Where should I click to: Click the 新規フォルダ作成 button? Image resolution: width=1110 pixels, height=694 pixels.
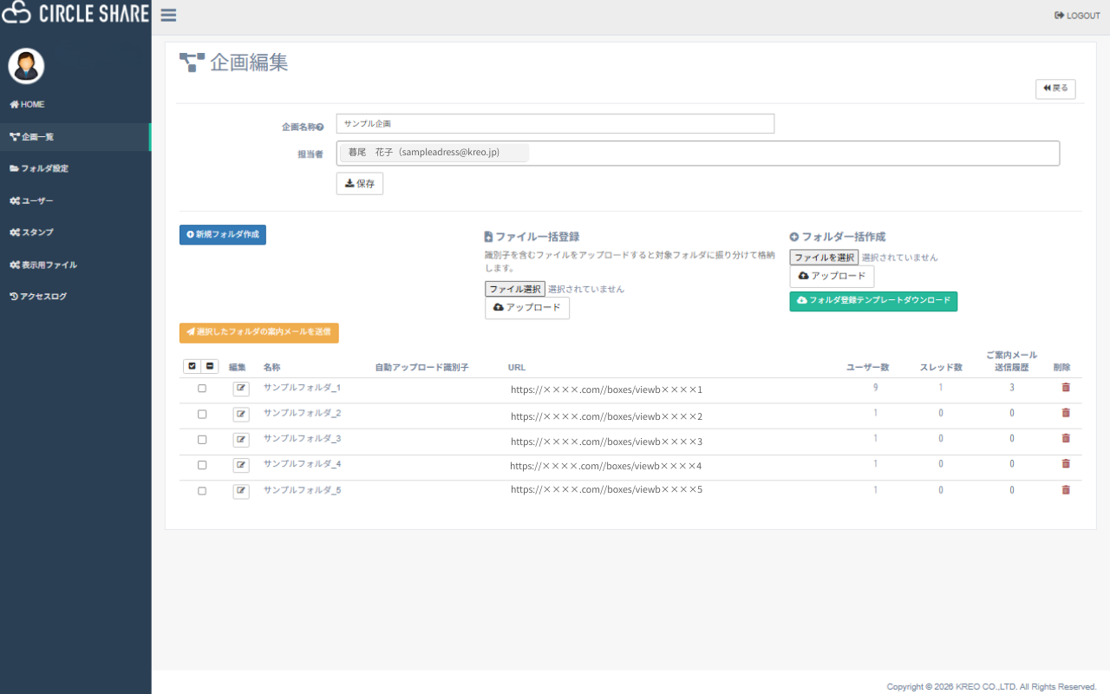pyautogui.click(x=223, y=235)
